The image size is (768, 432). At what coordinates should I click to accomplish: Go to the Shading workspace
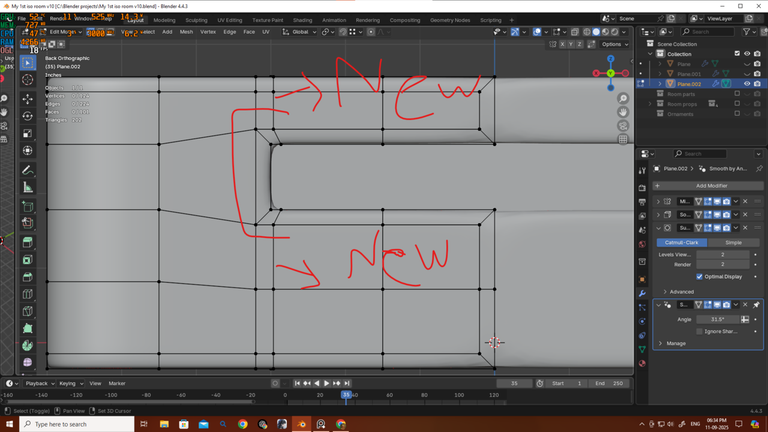pyautogui.click(x=302, y=20)
